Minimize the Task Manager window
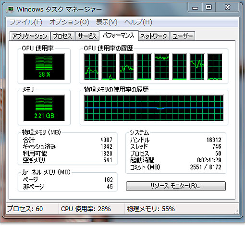Image resolution: width=245 pixels, height=226 pixels. coord(195,7)
